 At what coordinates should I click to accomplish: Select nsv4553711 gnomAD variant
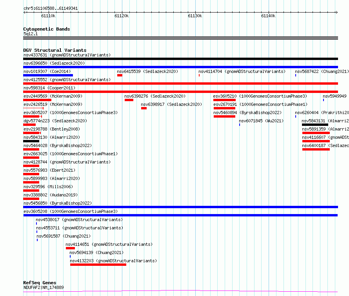tap(80, 228)
